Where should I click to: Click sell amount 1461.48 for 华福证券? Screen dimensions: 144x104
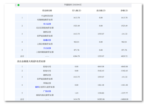pyautogui.click(x=101, y=85)
